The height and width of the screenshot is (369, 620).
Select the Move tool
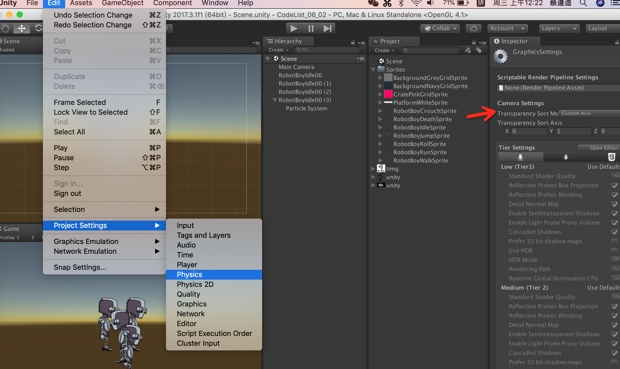click(21, 28)
